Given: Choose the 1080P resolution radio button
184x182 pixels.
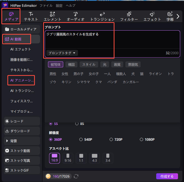Looking at the screenshot, I should (141, 139).
